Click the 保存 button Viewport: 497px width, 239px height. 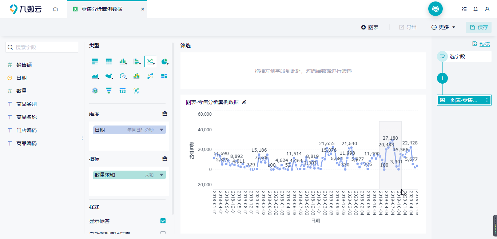(479, 27)
